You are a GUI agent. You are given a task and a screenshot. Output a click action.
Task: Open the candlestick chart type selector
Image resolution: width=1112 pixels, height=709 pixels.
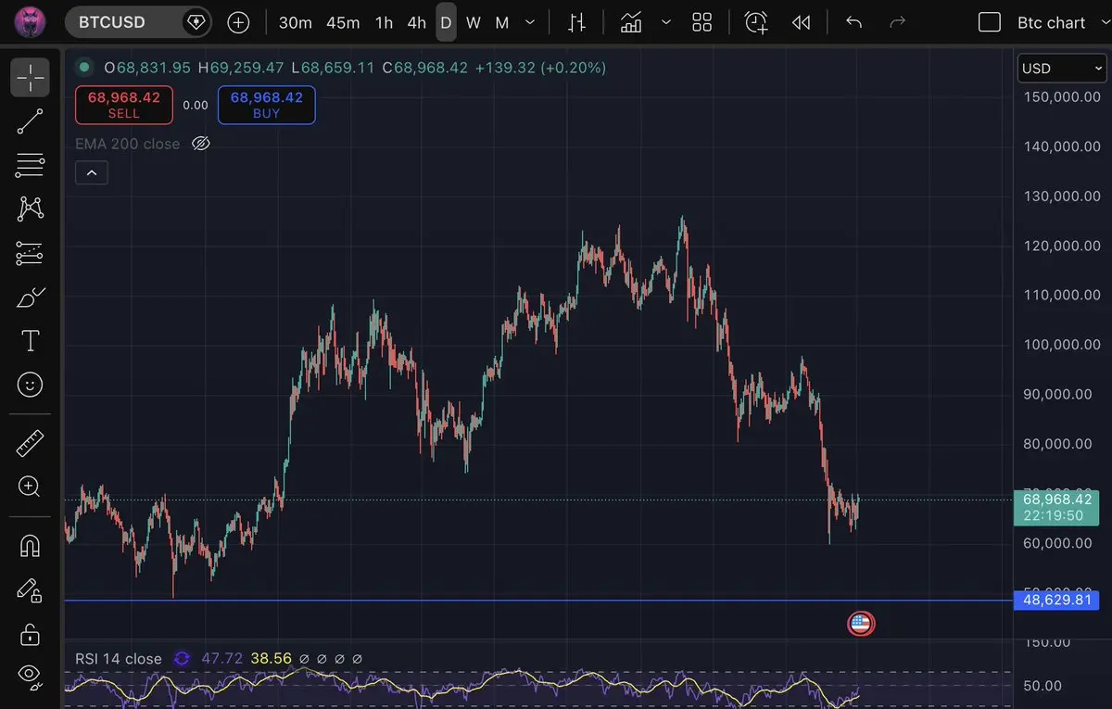tap(576, 22)
